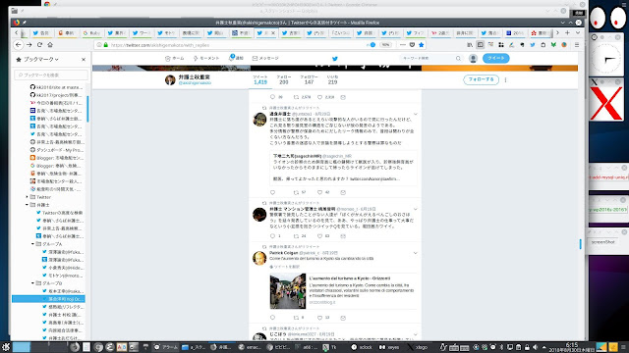Go back using Firefox back arrow
The height and width of the screenshot is (353, 629).
19,45
